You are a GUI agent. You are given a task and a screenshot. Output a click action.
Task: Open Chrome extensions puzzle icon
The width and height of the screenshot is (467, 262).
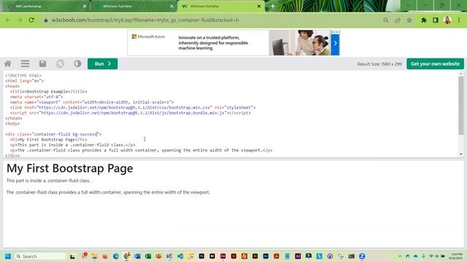(x=423, y=20)
